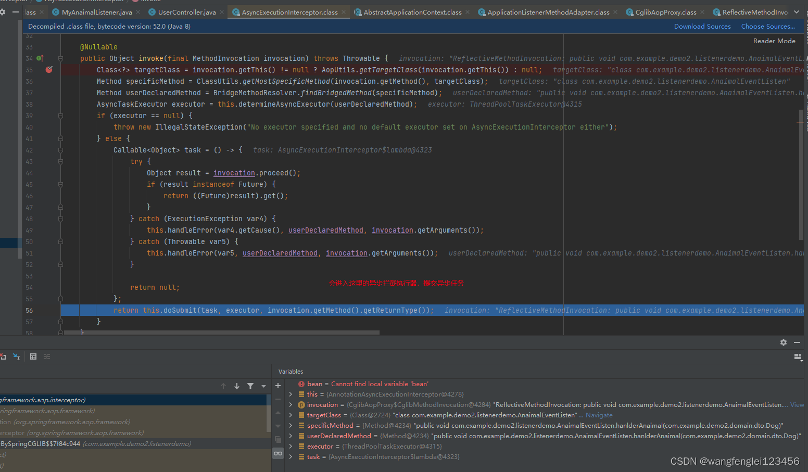Click the 'Run to Cursor' debugger icon

[x=17, y=356]
